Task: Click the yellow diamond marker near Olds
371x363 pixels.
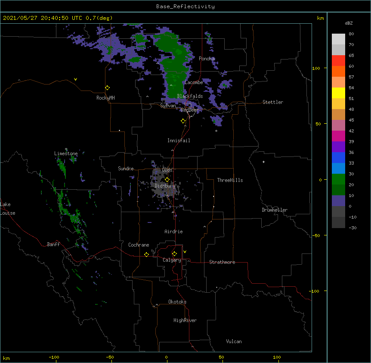Action: coord(167,180)
